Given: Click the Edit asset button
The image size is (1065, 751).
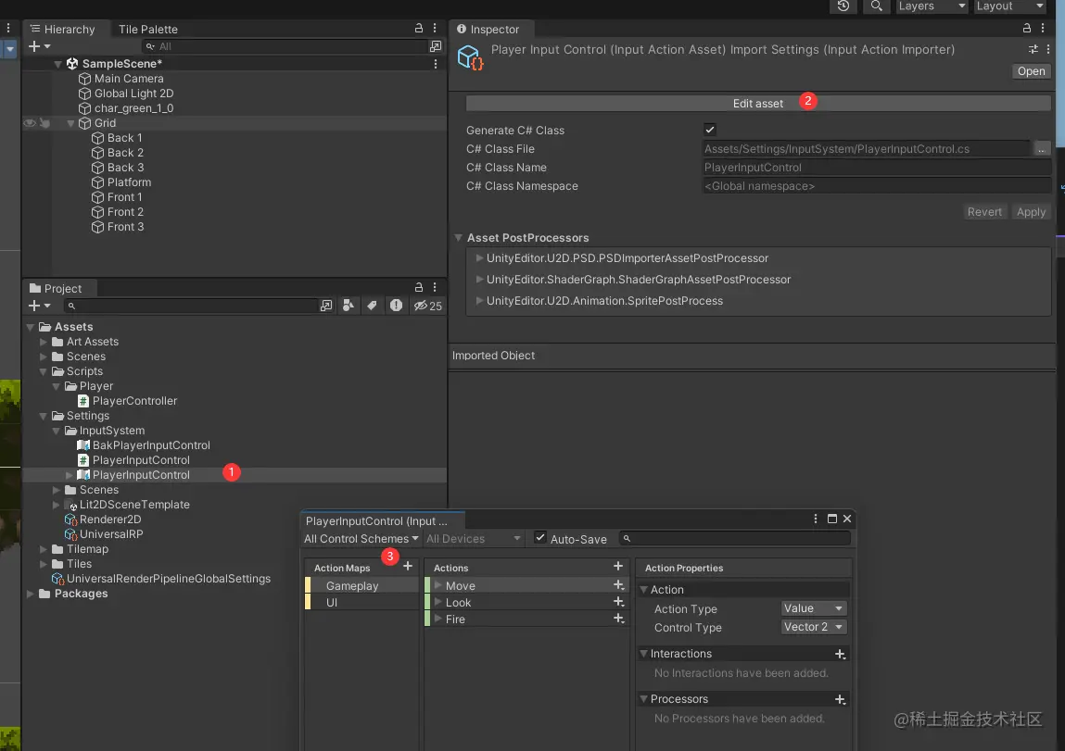Looking at the screenshot, I should tap(758, 103).
